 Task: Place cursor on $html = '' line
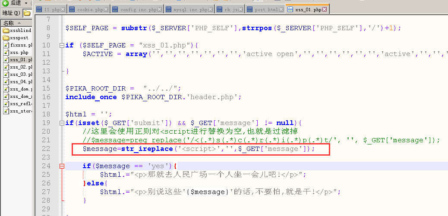click(89, 114)
